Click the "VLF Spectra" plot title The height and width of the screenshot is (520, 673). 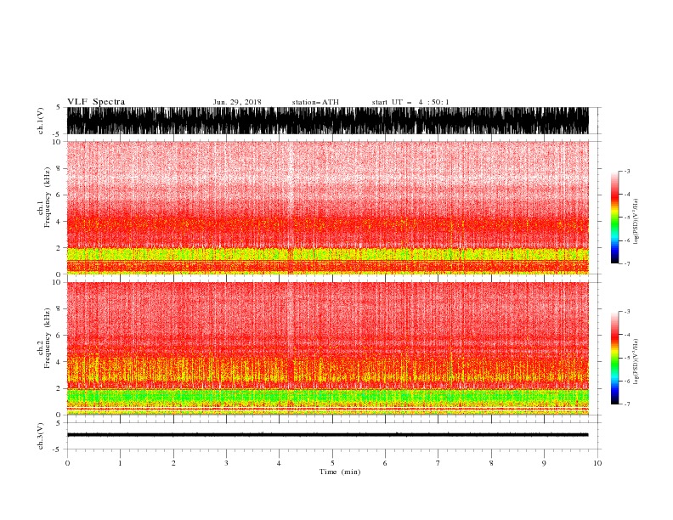(x=96, y=102)
